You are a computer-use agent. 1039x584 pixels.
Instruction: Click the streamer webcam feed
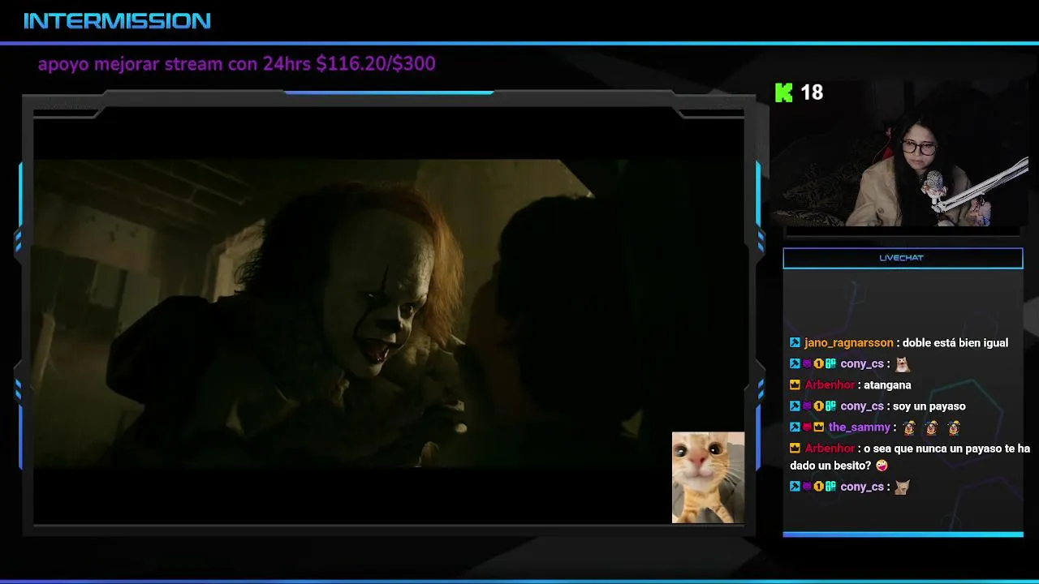(899, 154)
